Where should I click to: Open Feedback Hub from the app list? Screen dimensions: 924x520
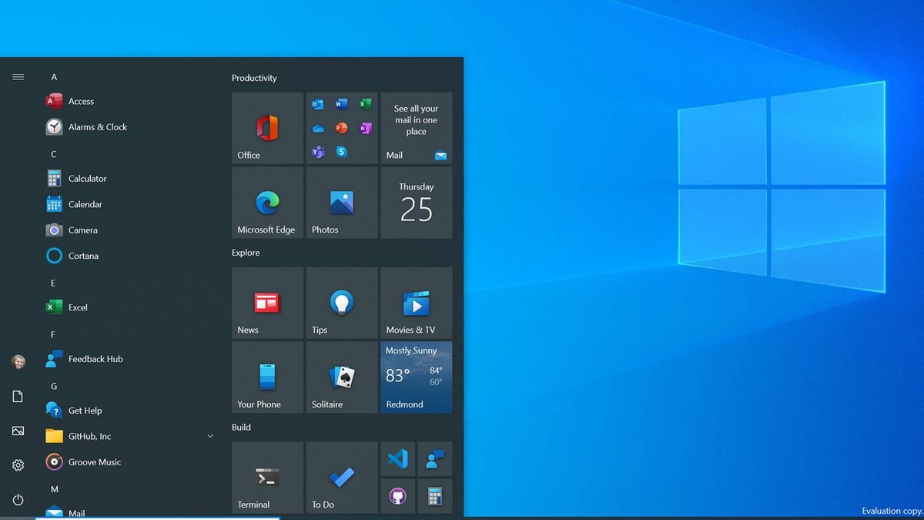pyautogui.click(x=131, y=359)
